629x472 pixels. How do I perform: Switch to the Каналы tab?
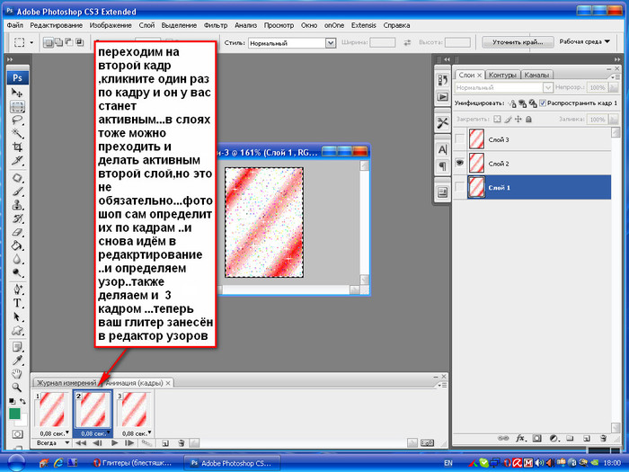536,75
